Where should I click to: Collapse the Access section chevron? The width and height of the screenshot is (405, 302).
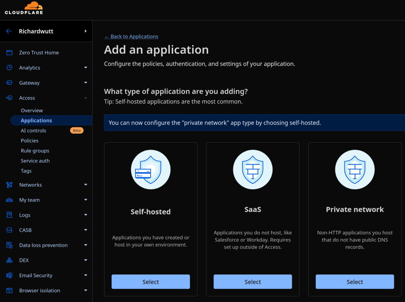pos(85,98)
